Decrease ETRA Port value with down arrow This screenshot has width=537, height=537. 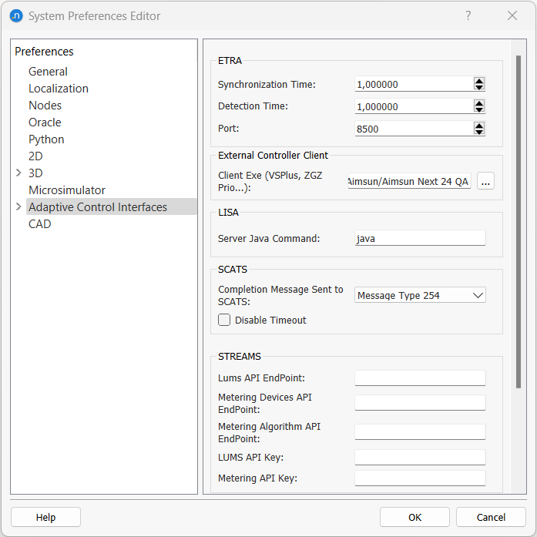(478, 132)
